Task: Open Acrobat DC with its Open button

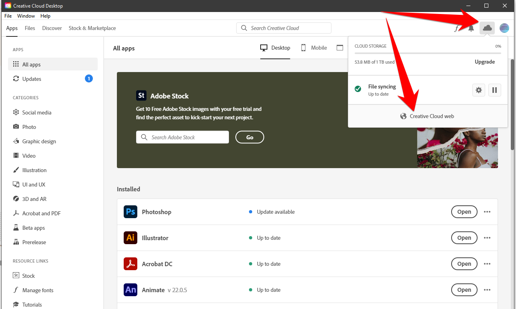Action: [464, 264]
